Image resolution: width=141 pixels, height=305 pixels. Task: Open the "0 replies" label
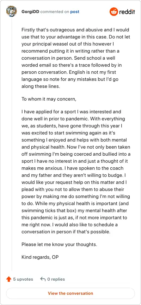click(x=56, y=279)
